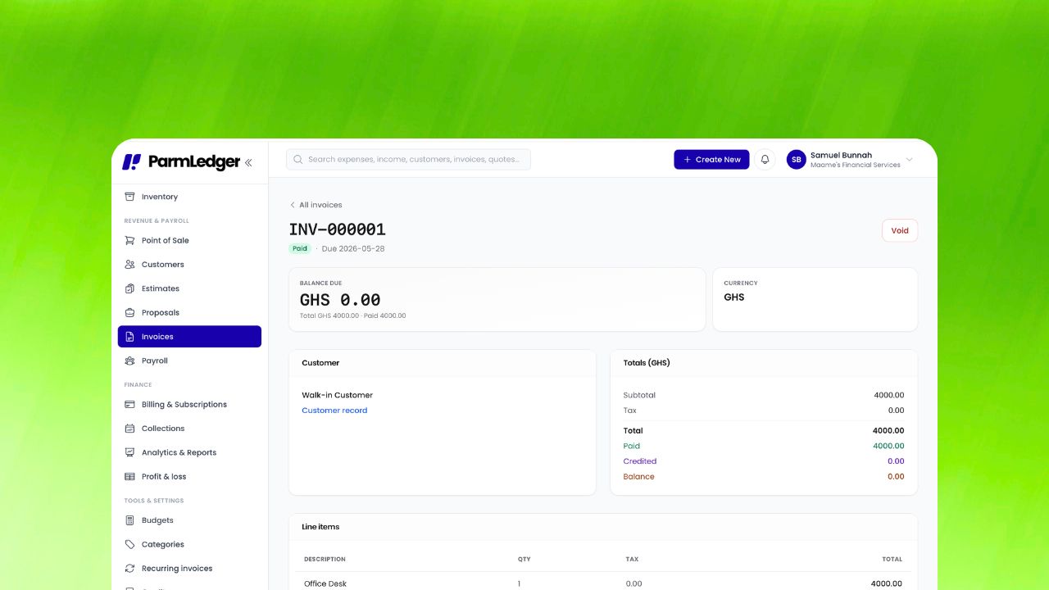Focus the search expenses input field

pyautogui.click(x=408, y=160)
